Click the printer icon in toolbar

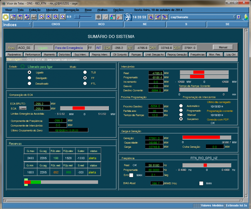[x=34, y=17]
